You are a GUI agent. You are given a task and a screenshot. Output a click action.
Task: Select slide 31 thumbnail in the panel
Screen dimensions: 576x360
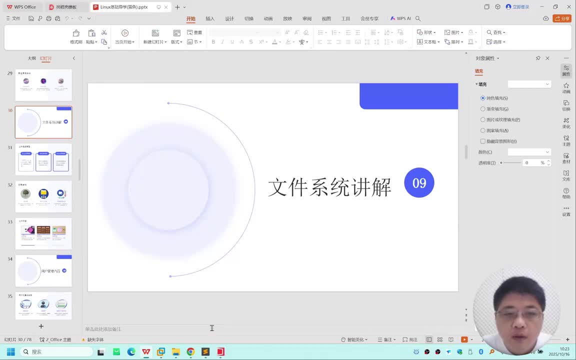coord(43,159)
